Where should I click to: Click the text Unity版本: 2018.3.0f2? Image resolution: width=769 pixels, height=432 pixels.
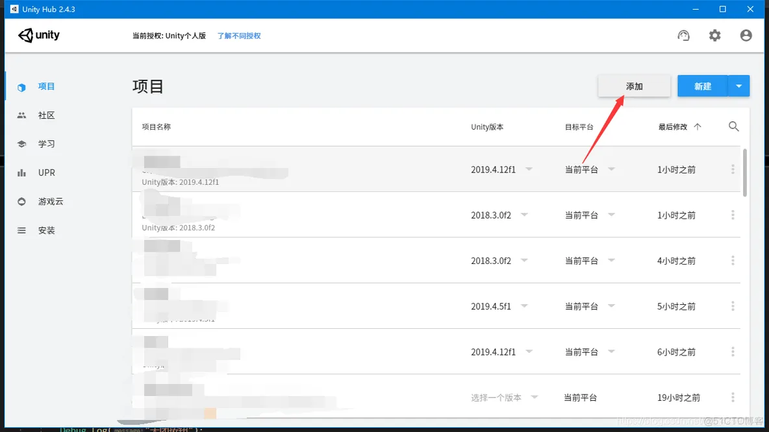[179, 227]
